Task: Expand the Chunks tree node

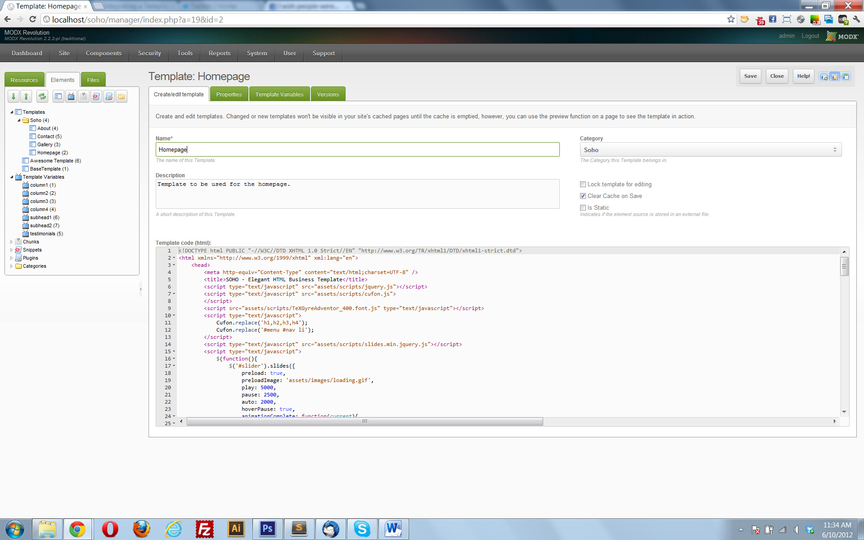Action: click(x=12, y=242)
